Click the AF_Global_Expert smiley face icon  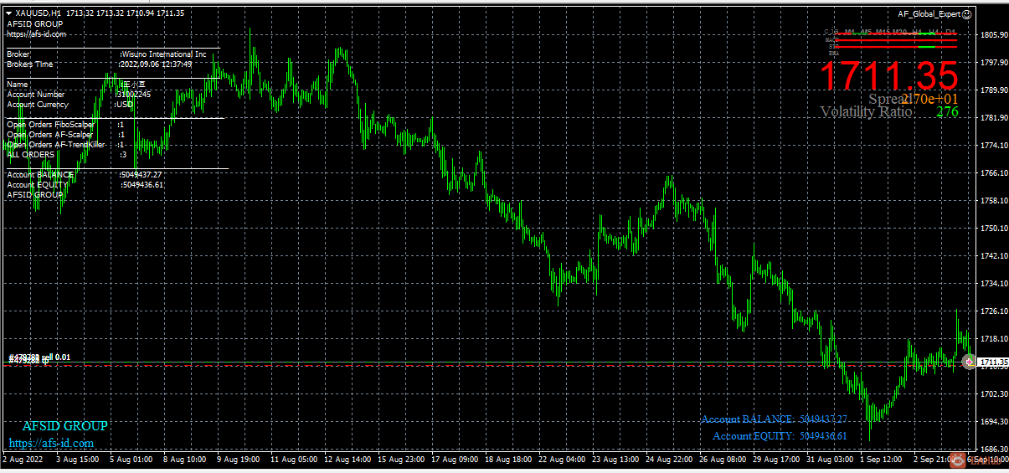pyautogui.click(x=966, y=14)
